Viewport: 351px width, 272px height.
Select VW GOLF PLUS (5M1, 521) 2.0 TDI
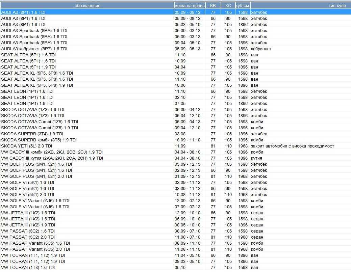[176, 176]
